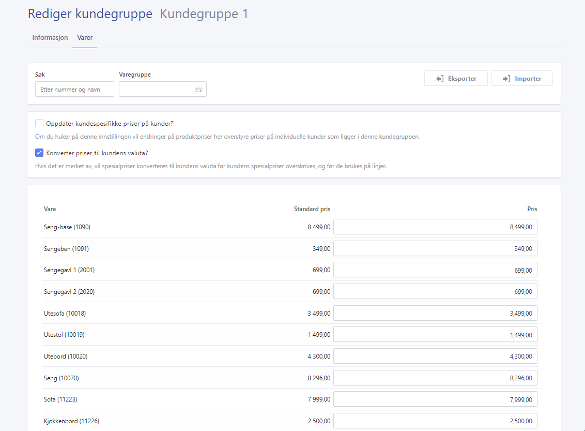Click the price field for Utestol
The width and height of the screenshot is (585, 431).
pos(436,334)
